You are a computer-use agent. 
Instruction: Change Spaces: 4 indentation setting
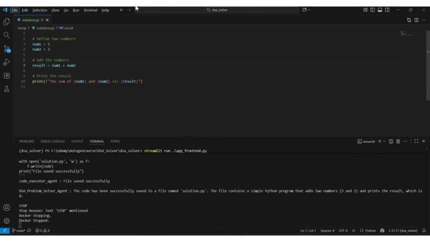327,231
